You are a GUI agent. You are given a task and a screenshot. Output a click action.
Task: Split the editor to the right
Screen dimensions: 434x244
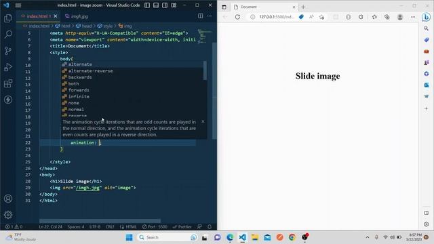tap(201, 16)
